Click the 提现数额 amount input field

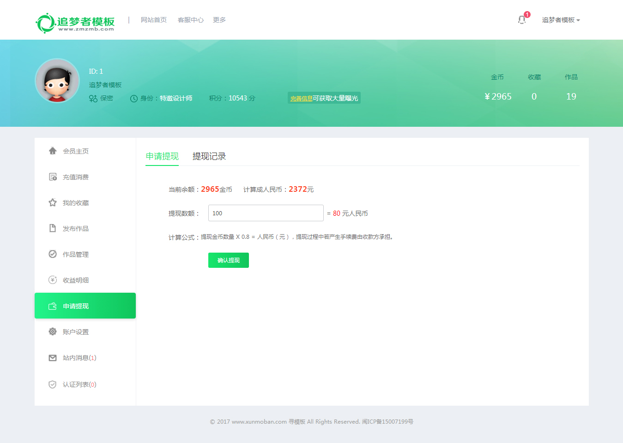pos(266,213)
